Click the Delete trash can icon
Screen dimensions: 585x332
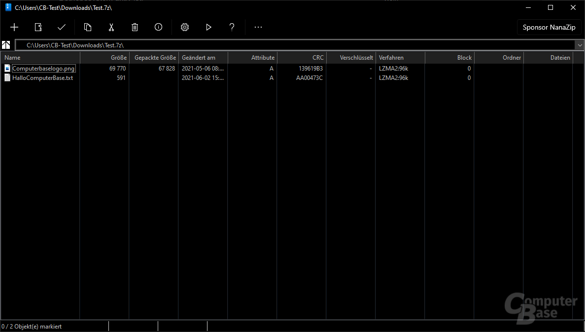pos(135,27)
